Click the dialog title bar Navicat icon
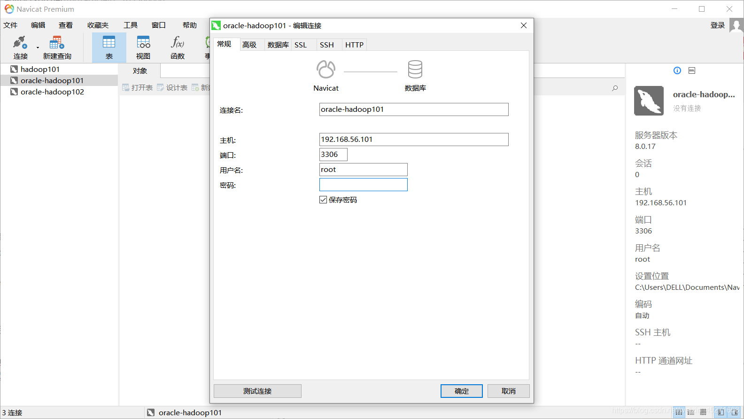Screen dimensions: 744x419 pyautogui.click(x=216, y=25)
